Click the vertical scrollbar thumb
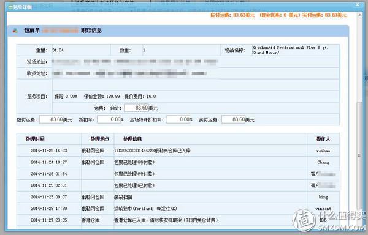The width and height of the screenshot is (368, 235). pos(360,155)
